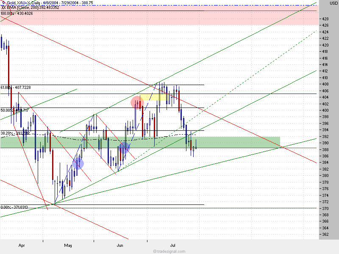
Task: Click the EMA indicator icon in the legend
Action: [4, 7]
